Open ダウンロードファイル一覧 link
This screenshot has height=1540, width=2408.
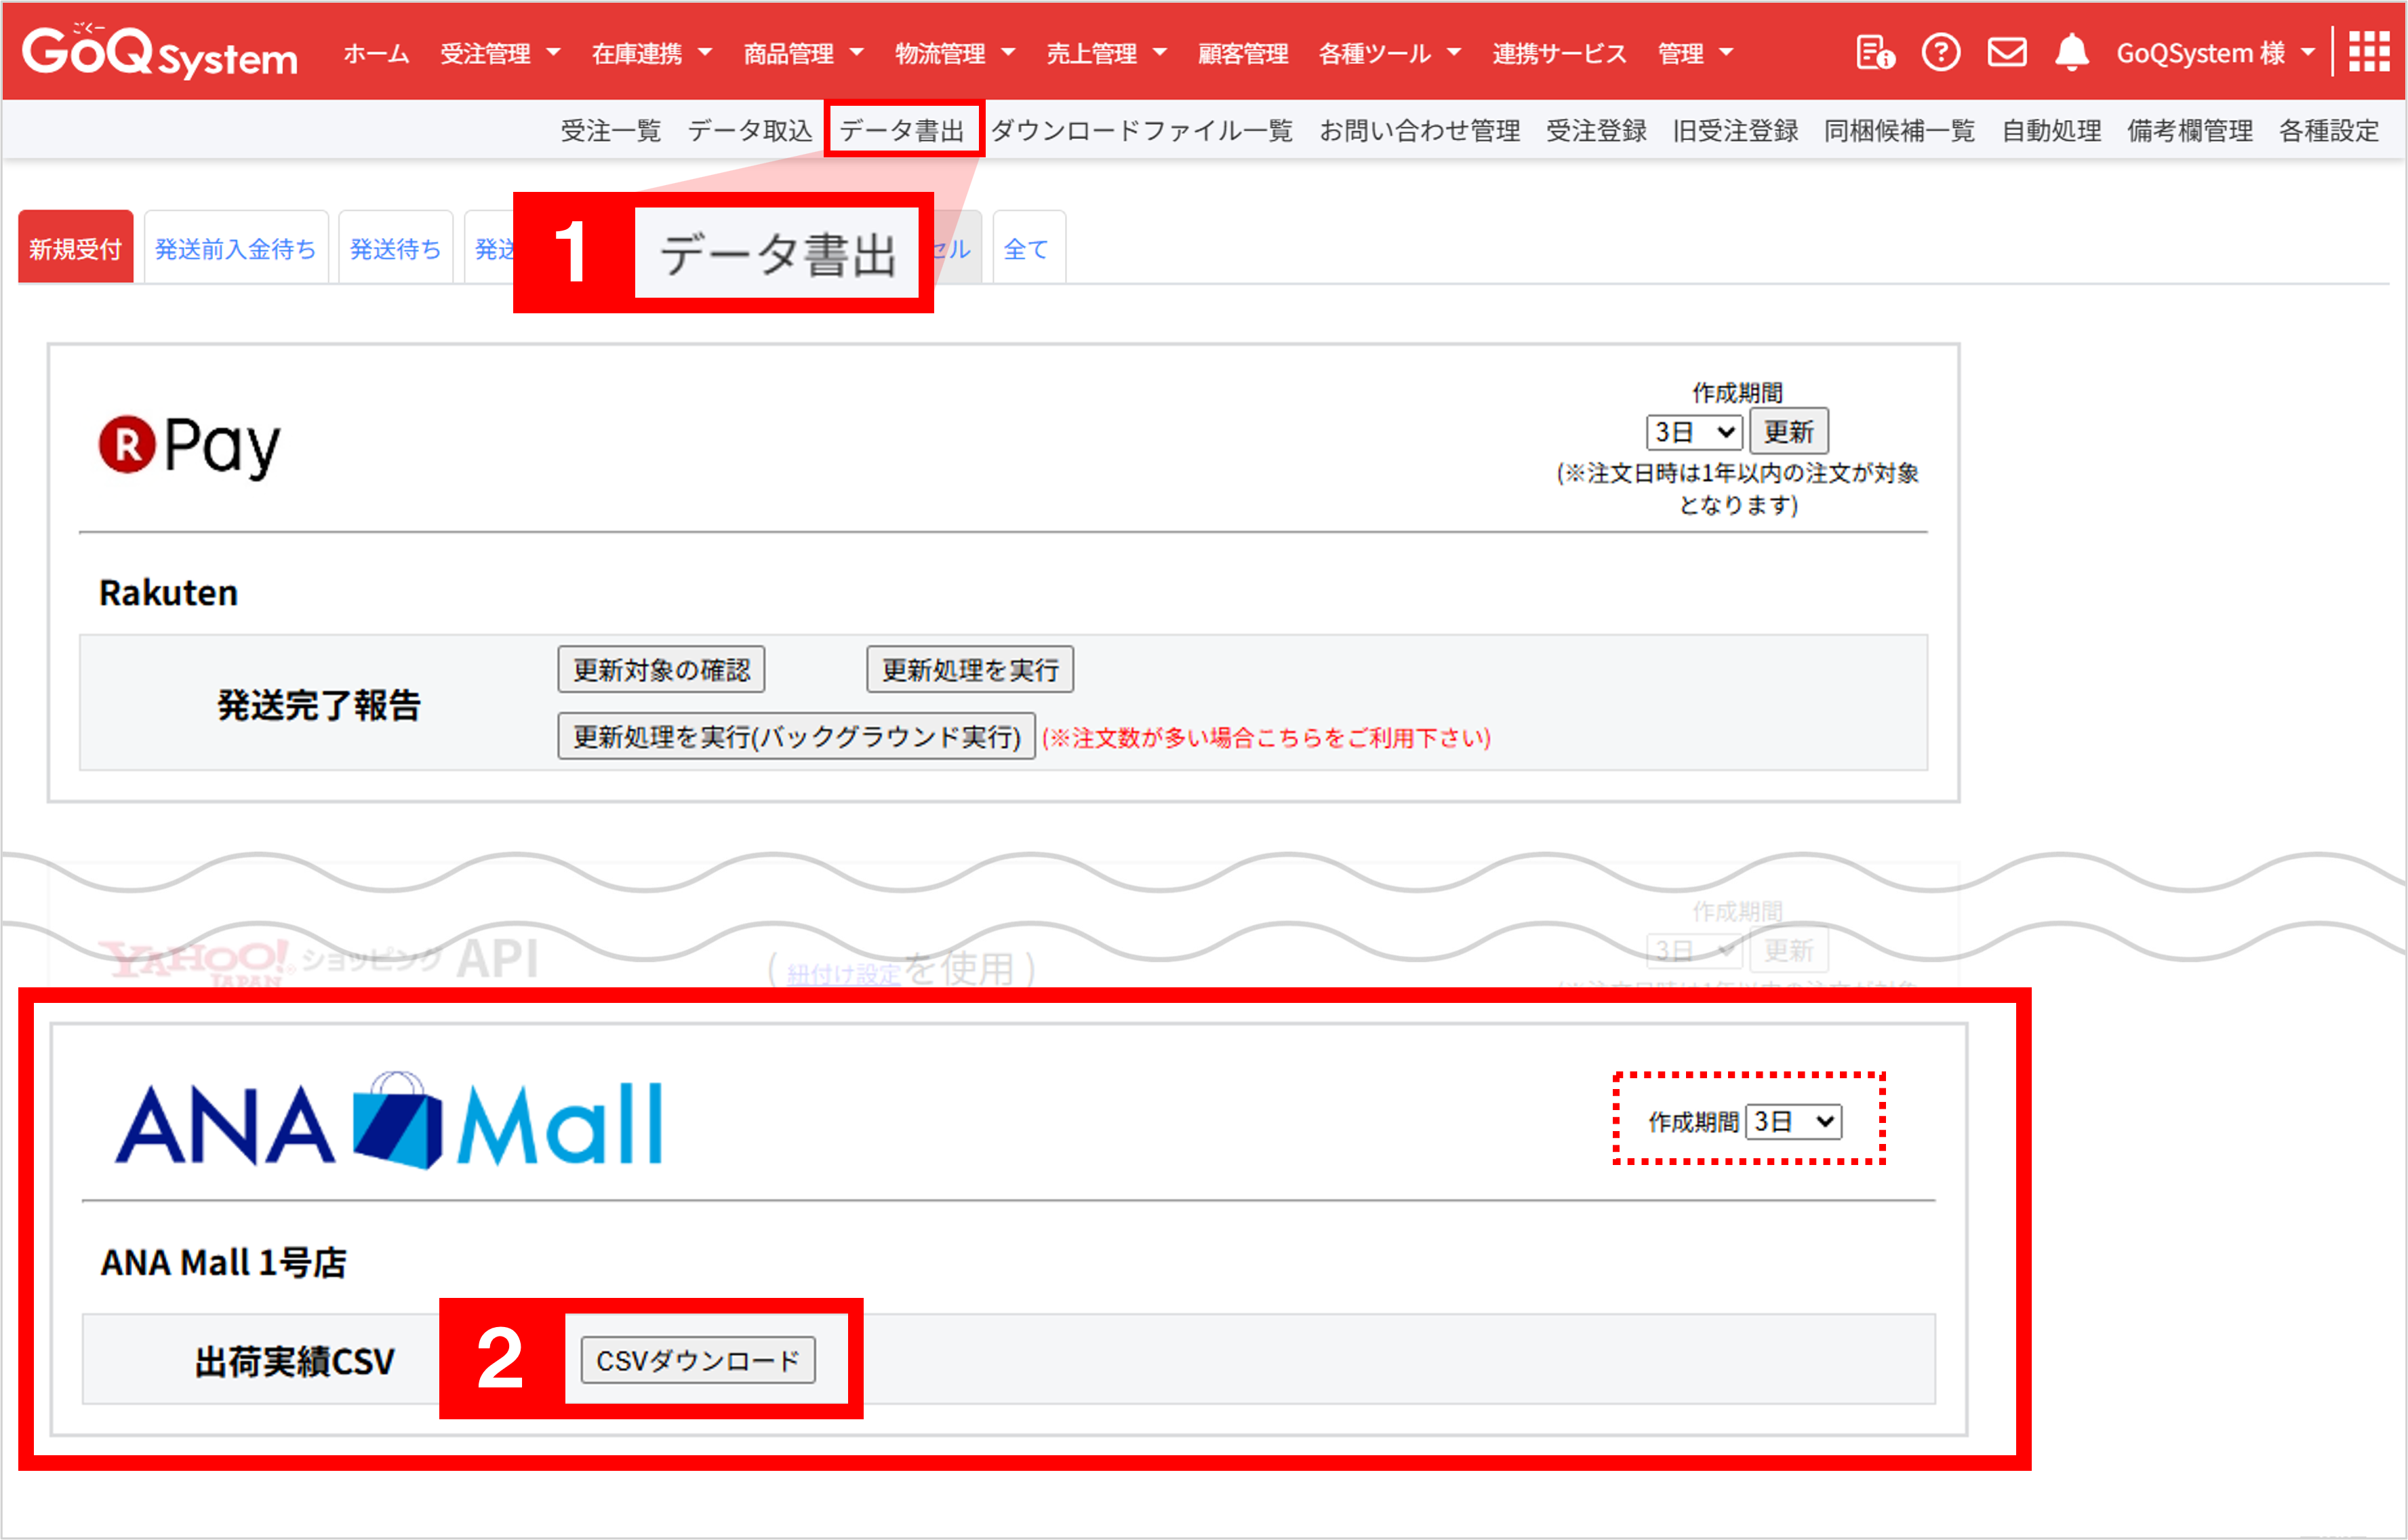[x=1141, y=130]
